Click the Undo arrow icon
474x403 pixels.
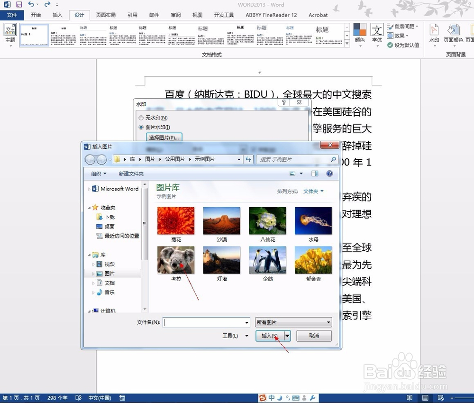(31, 4)
